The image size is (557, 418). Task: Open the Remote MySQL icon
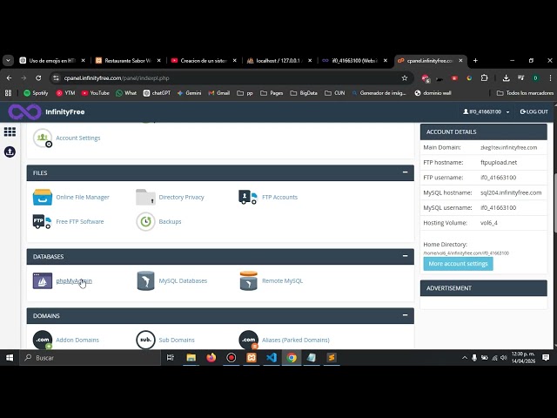pyautogui.click(x=248, y=280)
